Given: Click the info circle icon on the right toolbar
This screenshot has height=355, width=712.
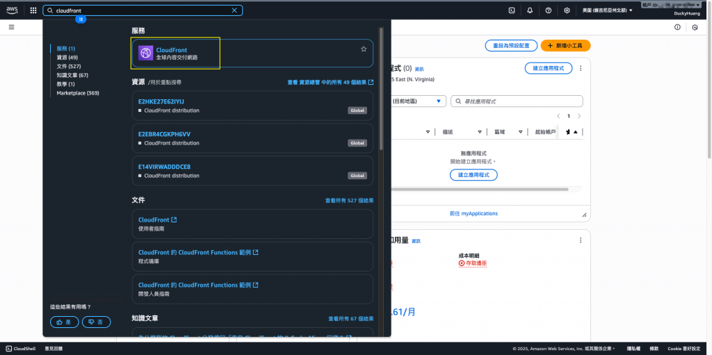Looking at the screenshot, I should [x=677, y=27].
